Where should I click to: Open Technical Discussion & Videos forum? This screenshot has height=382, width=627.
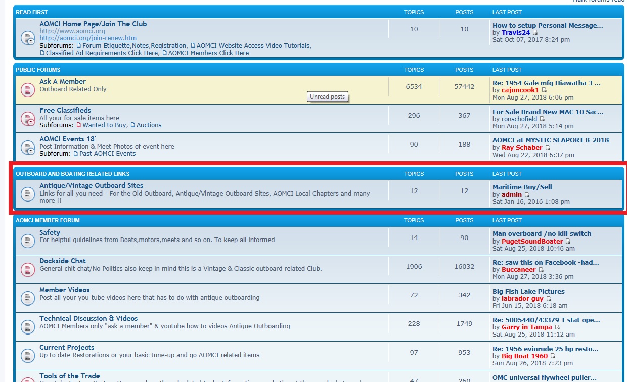click(x=88, y=318)
